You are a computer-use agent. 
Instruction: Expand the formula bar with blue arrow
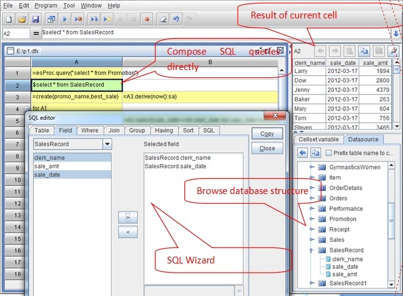396,33
